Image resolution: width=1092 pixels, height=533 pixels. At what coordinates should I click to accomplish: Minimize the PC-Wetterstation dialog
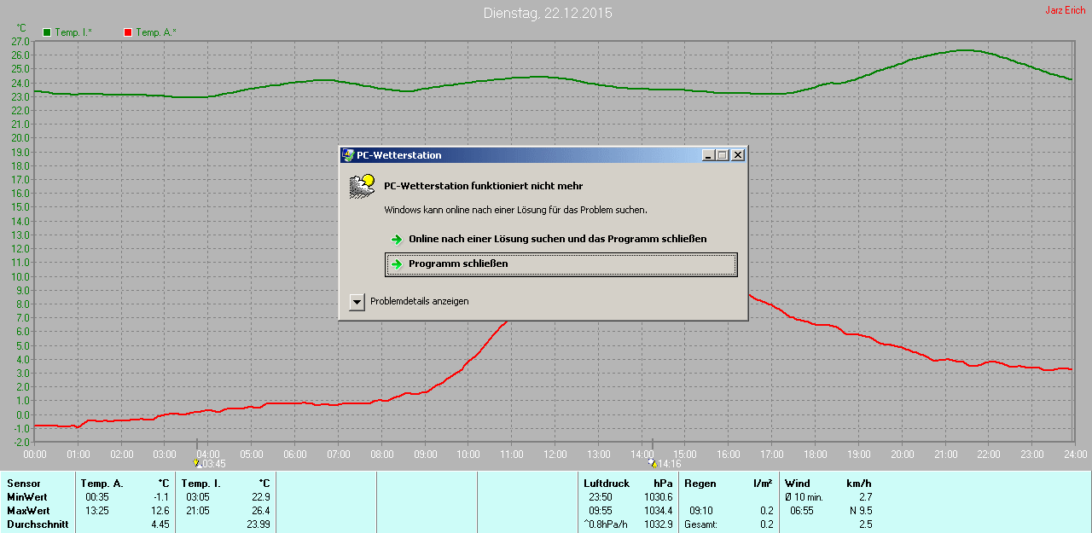pos(708,155)
